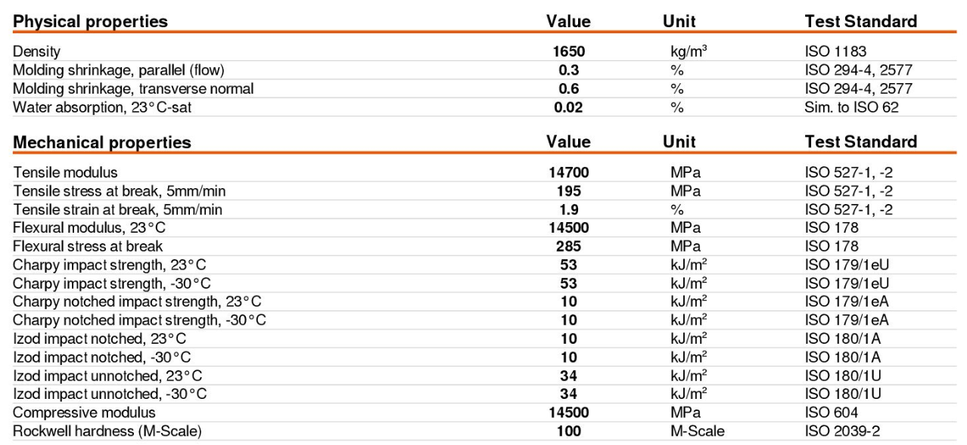Select the Density row label
The height and width of the screenshot is (445, 967).
coord(37,52)
